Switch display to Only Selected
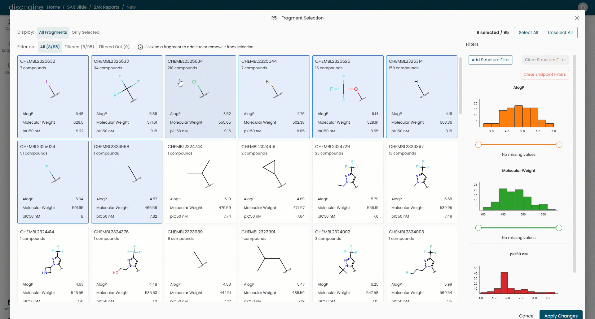 (86, 32)
